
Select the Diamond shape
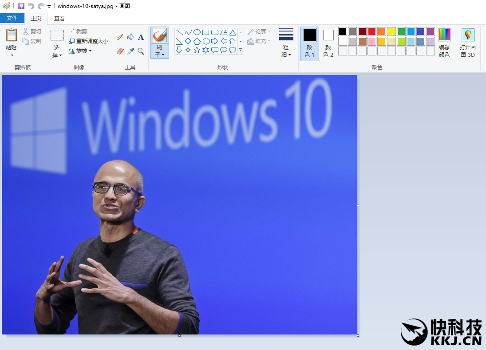point(188,41)
